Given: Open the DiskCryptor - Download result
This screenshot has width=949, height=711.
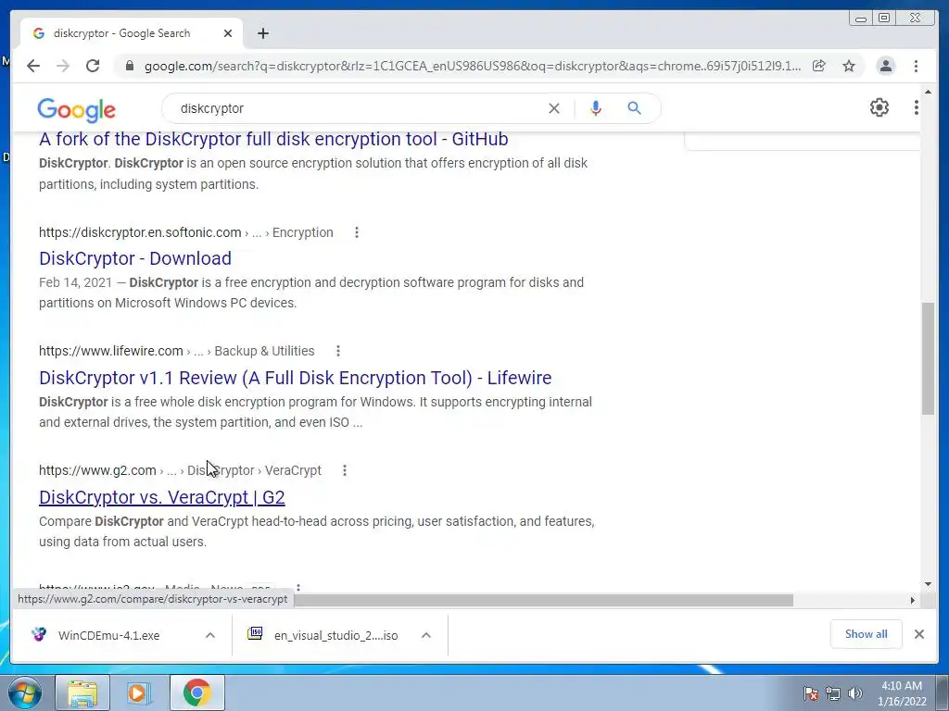Looking at the screenshot, I should 135,258.
